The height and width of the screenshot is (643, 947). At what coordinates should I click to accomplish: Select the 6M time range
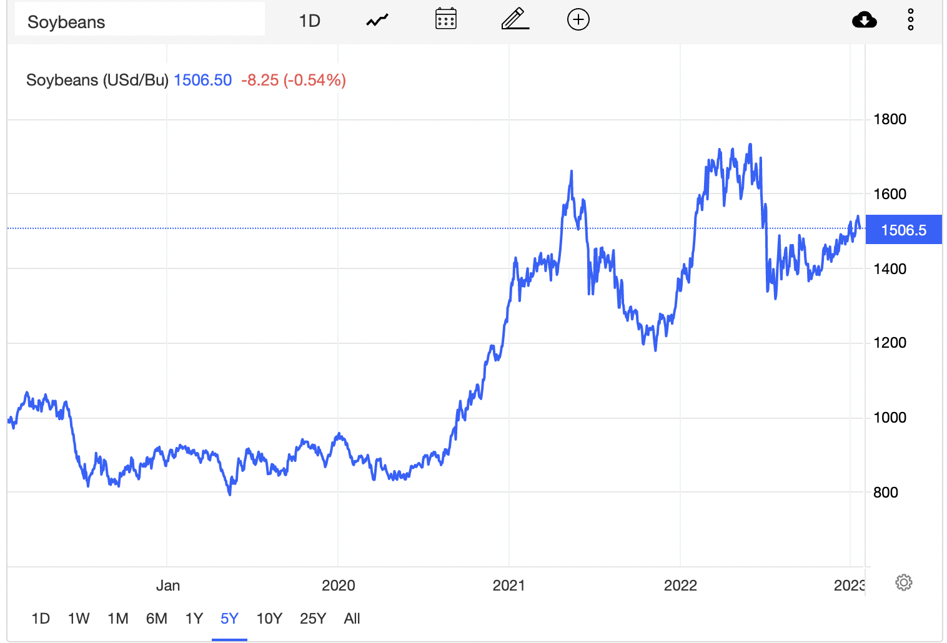coord(157,619)
